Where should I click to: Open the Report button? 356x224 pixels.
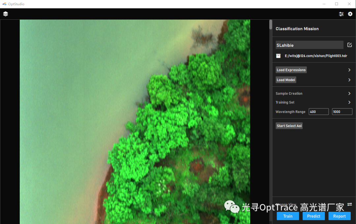click(x=339, y=216)
